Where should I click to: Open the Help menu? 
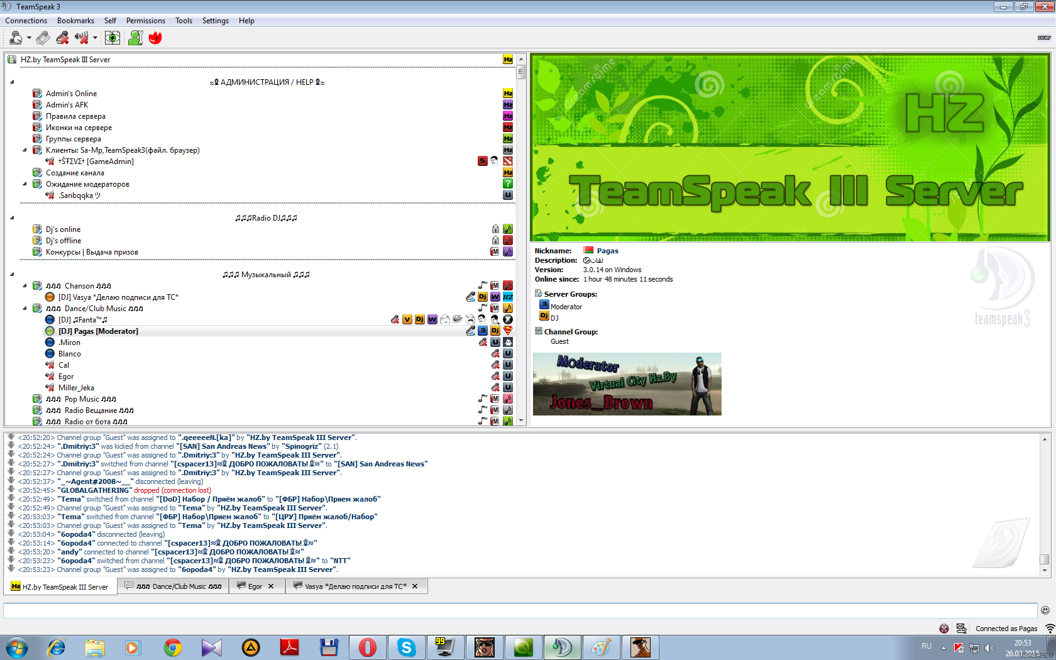(x=246, y=21)
